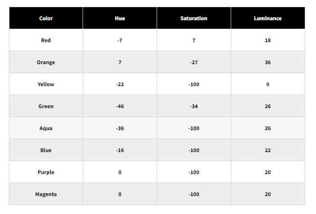Select the Saturation column header

pos(193,18)
